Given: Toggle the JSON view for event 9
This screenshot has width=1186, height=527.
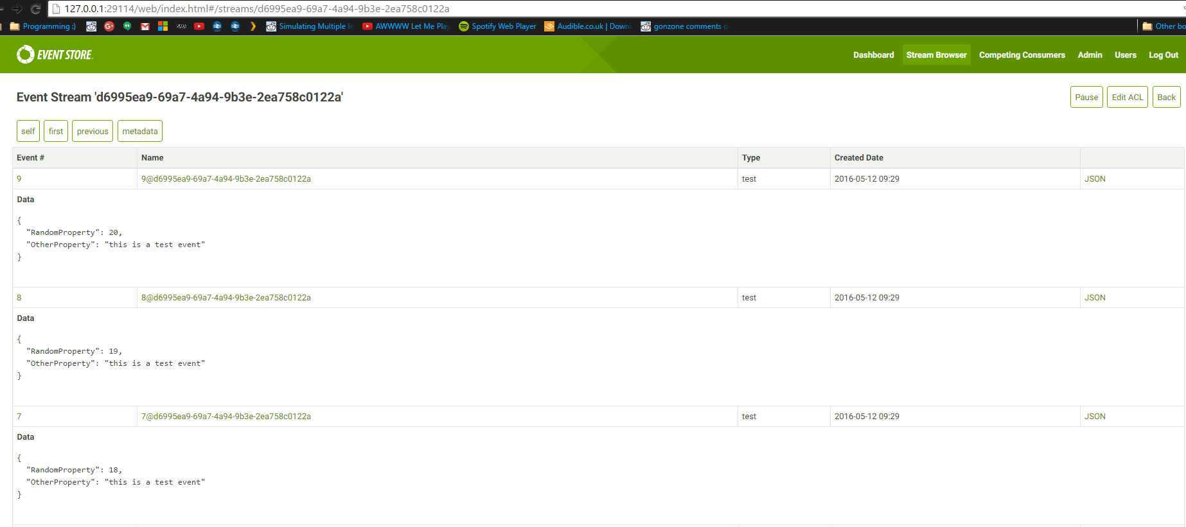Looking at the screenshot, I should [x=1095, y=179].
